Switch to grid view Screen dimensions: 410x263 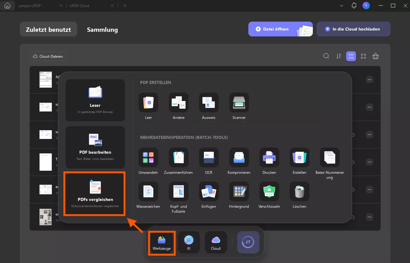click(x=363, y=56)
